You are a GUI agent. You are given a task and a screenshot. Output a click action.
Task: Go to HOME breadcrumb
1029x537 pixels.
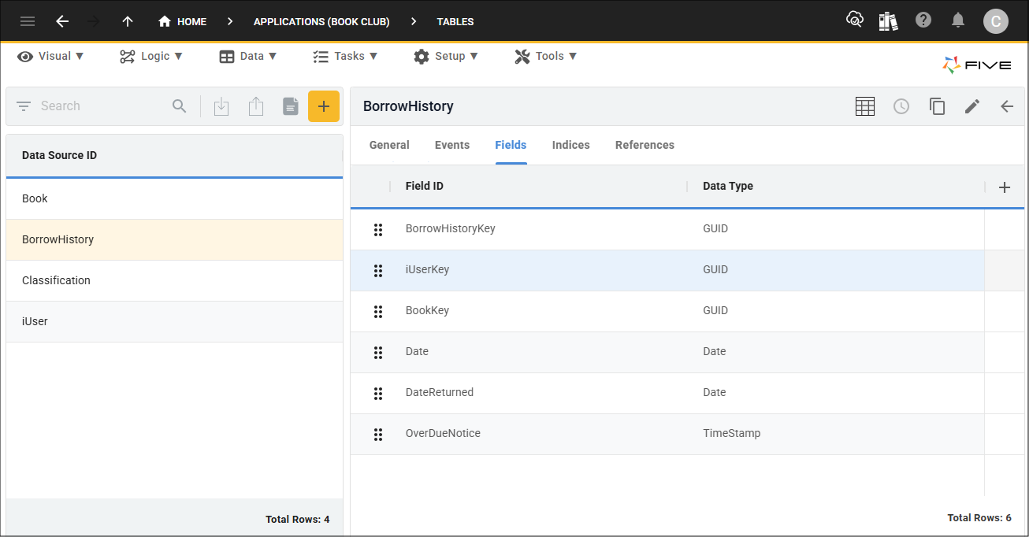click(182, 21)
